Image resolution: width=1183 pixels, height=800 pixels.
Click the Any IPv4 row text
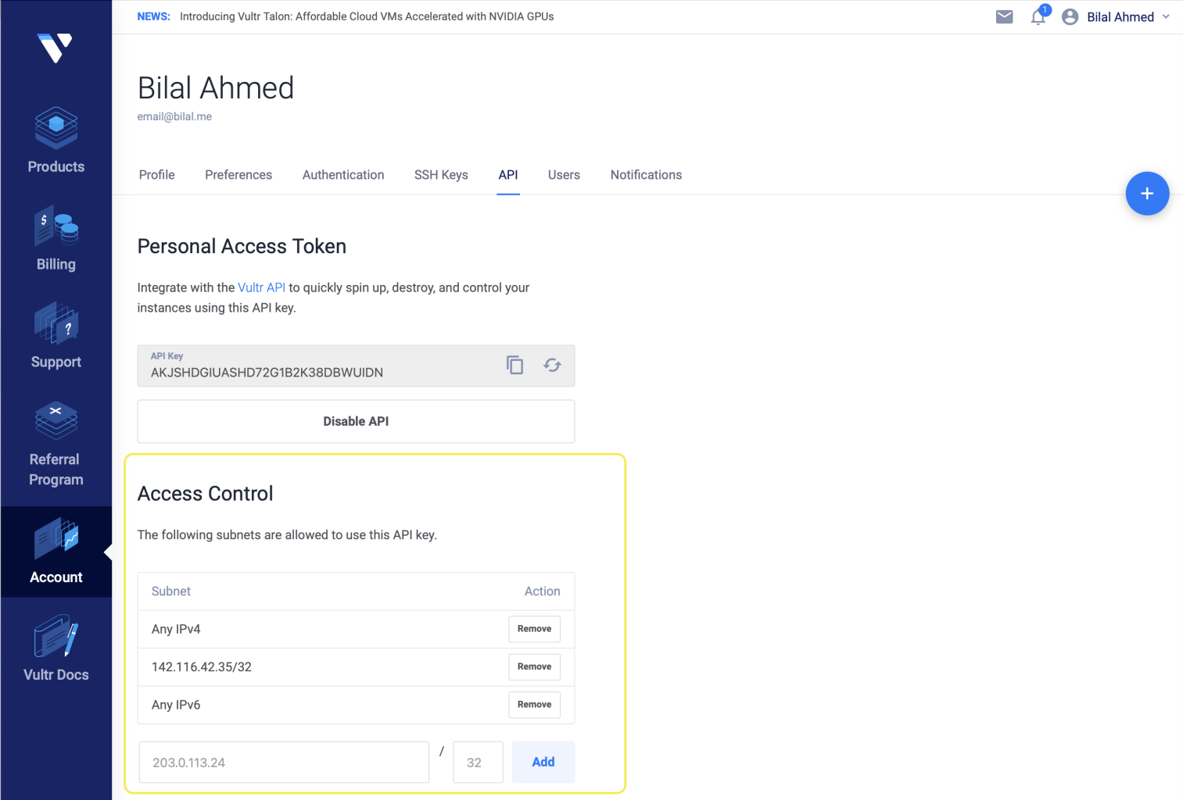pos(176,629)
